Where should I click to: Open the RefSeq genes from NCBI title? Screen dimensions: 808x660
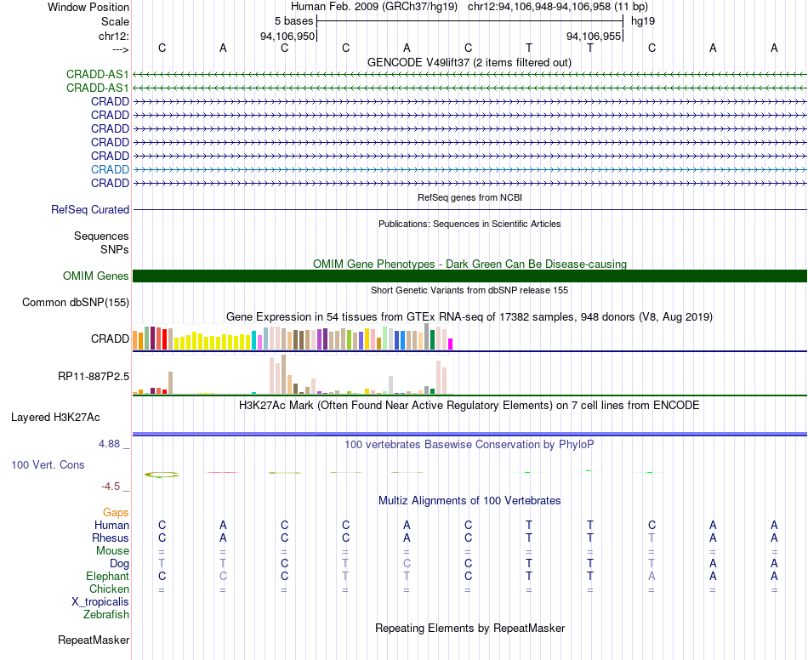(x=469, y=197)
